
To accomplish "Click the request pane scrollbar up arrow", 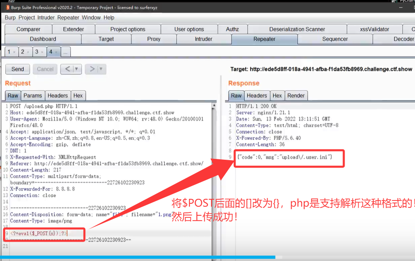I will pos(214,105).
